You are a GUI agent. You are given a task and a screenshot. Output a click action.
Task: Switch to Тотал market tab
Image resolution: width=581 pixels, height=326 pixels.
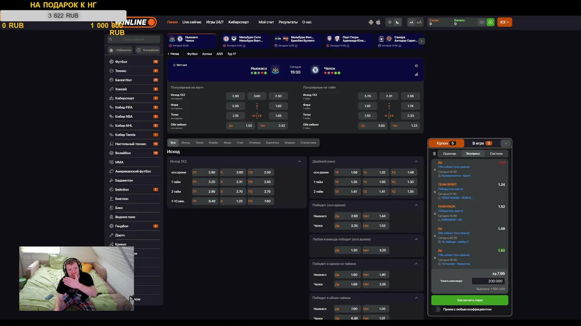coord(199,143)
